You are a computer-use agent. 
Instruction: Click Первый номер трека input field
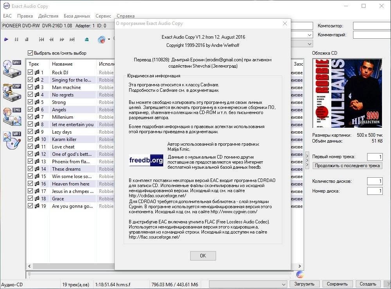[x=375, y=157]
